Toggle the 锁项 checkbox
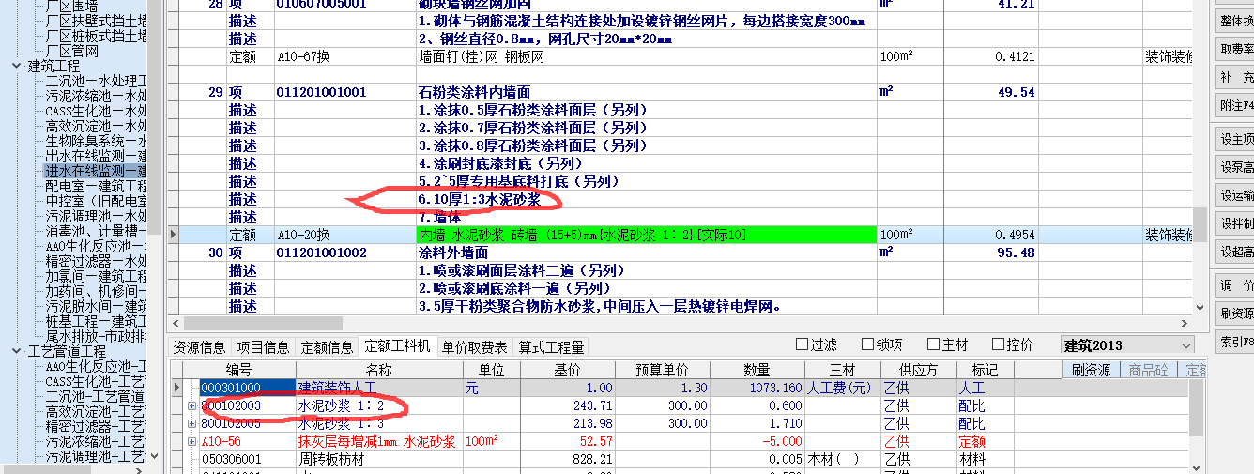Viewport: 1254px width, 474px height. coord(868,344)
